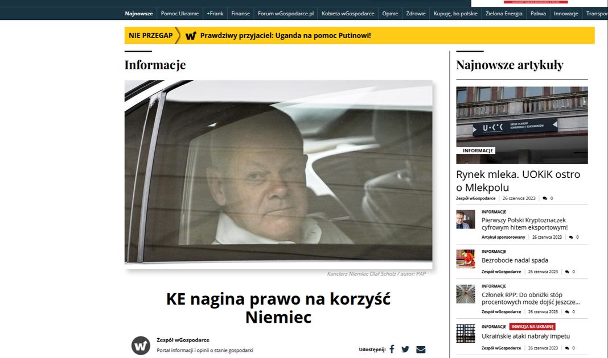Open comments icon for Ukraińskie ataki article
The width and height of the screenshot is (608, 358).
pos(567,348)
